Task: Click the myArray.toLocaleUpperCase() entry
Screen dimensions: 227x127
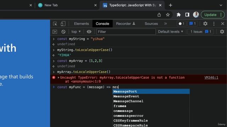Action: pyautogui.click(x=84, y=72)
